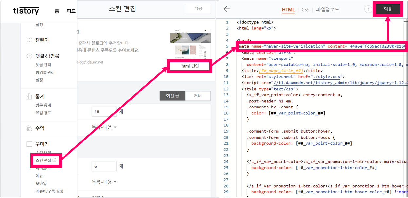The image size is (408, 198).
Task: Click the bar chart icon beside 통계
Action: [x=29, y=97]
